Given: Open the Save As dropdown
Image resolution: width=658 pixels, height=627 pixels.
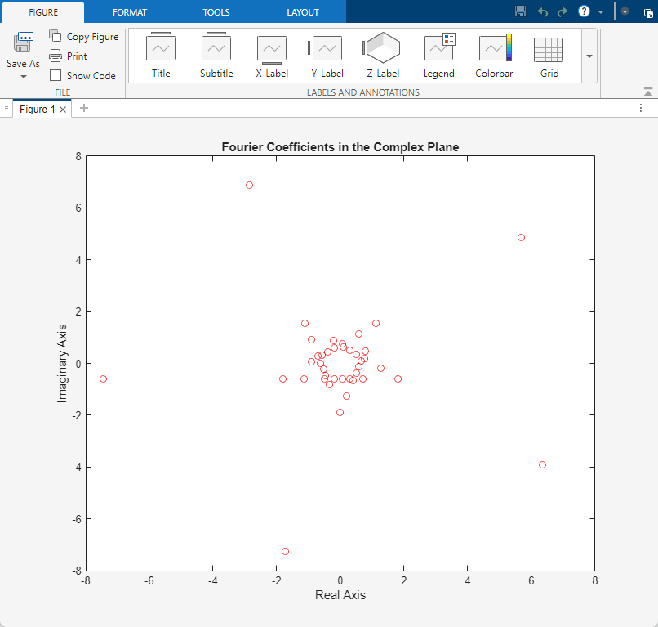Looking at the screenshot, I should pos(23,76).
